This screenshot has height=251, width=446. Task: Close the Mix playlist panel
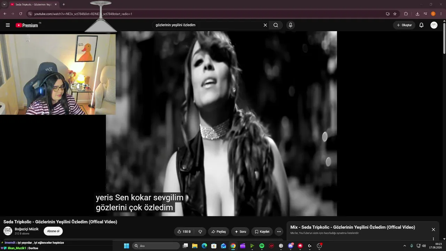[433, 229]
